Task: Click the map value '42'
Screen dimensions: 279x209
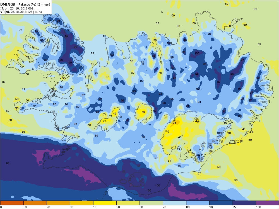Action: [x=104, y=121]
